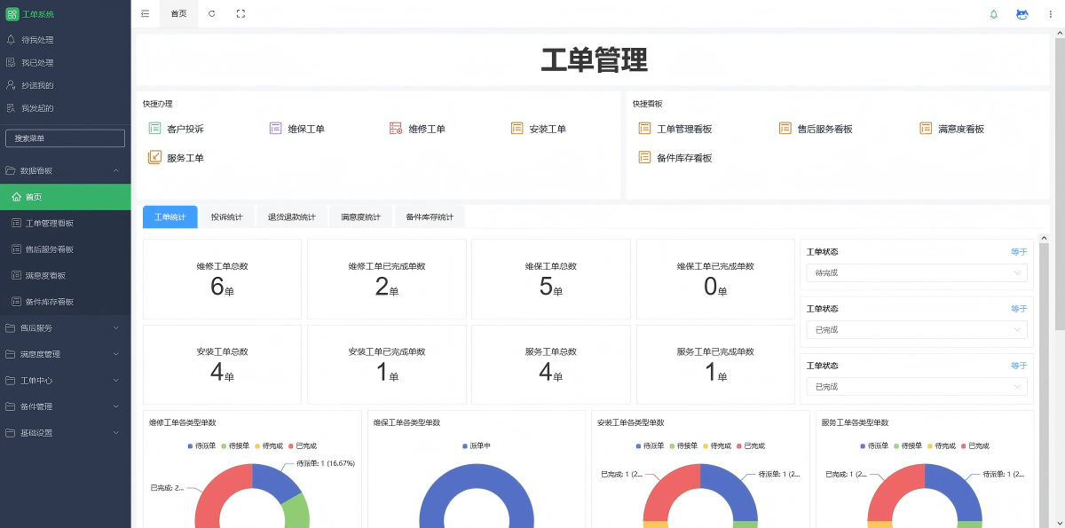Click the 数据看板 folder icon
The image size is (1065, 528).
point(11,170)
